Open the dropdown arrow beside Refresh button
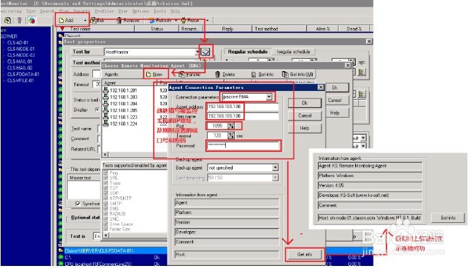 (176, 21)
